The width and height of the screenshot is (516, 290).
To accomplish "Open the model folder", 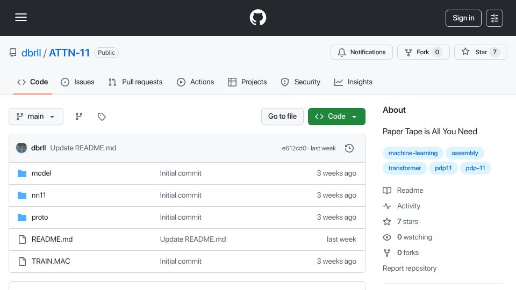I will coord(41,173).
